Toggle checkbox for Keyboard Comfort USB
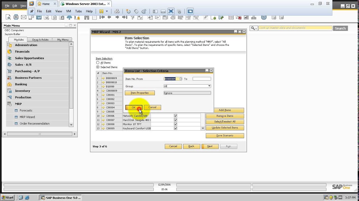359x201 pixels. pos(176,128)
